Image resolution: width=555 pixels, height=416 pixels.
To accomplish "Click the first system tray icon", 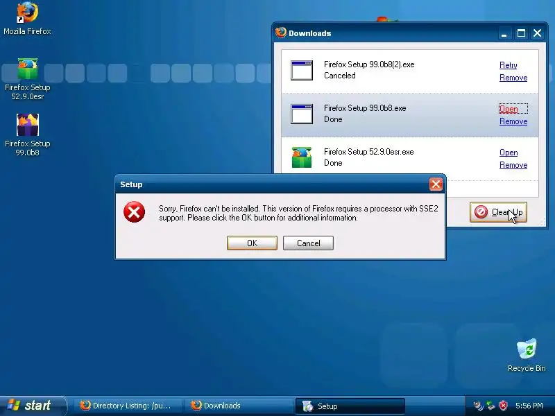I will (478, 406).
